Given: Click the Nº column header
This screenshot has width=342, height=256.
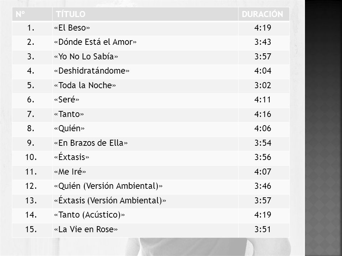Looking at the screenshot, I should [20, 14].
